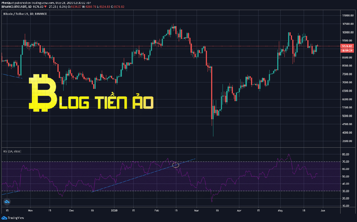Click the 2020 date label
357x222 pixels.
(114, 211)
